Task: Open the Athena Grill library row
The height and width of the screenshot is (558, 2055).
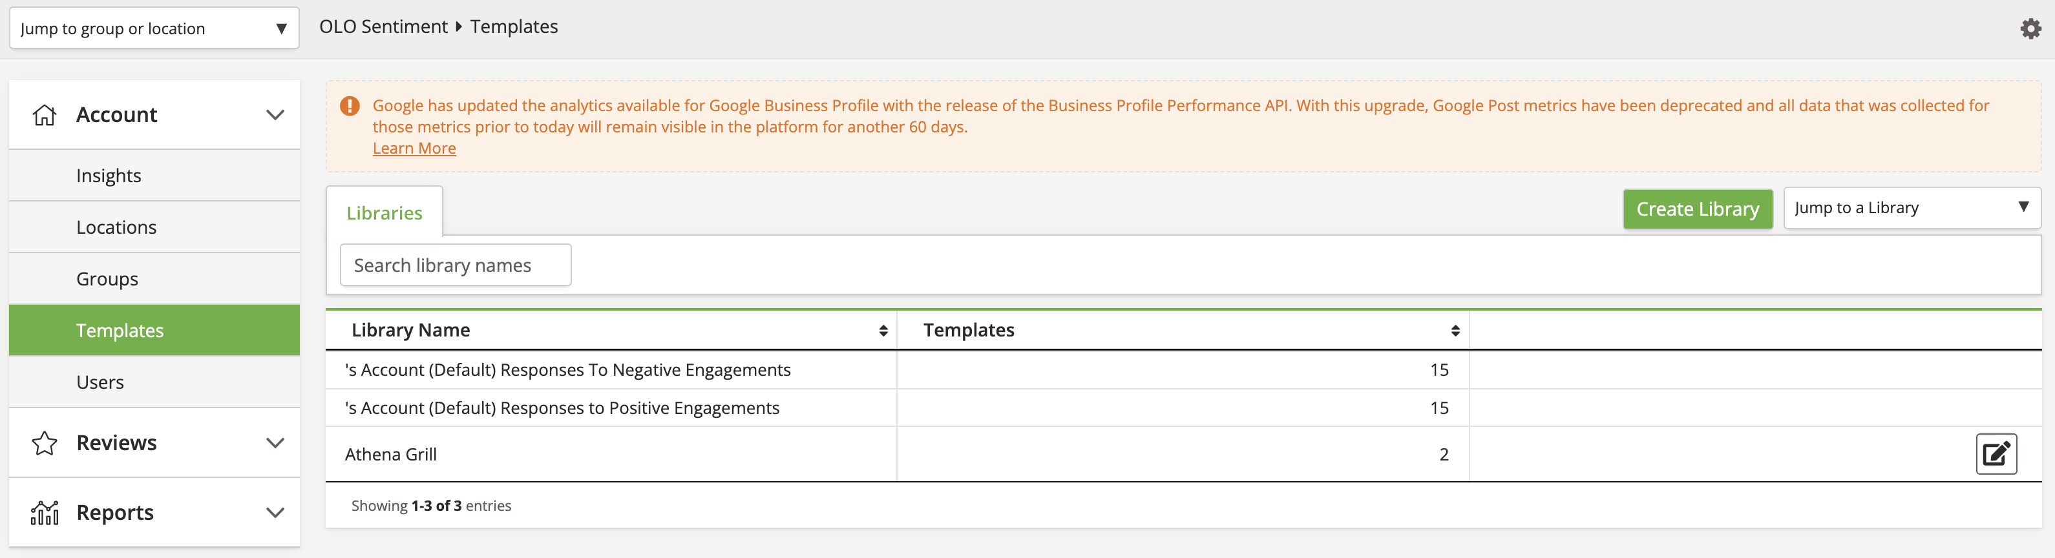Action: [391, 455]
